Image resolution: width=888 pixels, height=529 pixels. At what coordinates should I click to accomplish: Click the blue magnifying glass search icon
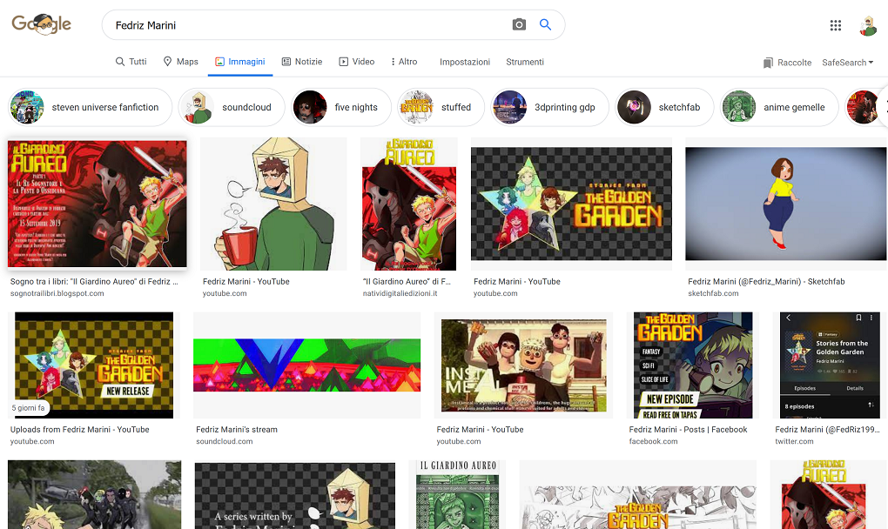coord(545,25)
